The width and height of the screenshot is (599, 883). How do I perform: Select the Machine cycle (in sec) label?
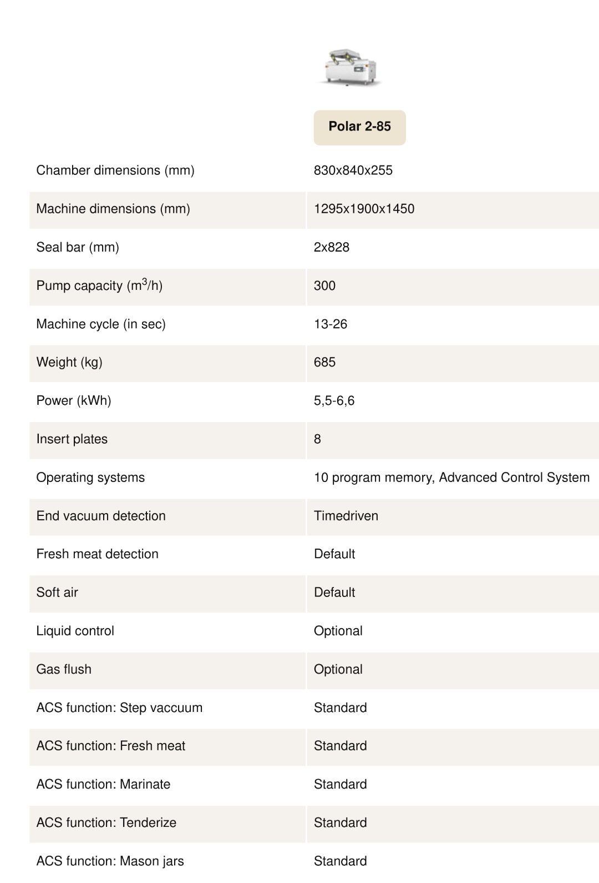coord(101,324)
